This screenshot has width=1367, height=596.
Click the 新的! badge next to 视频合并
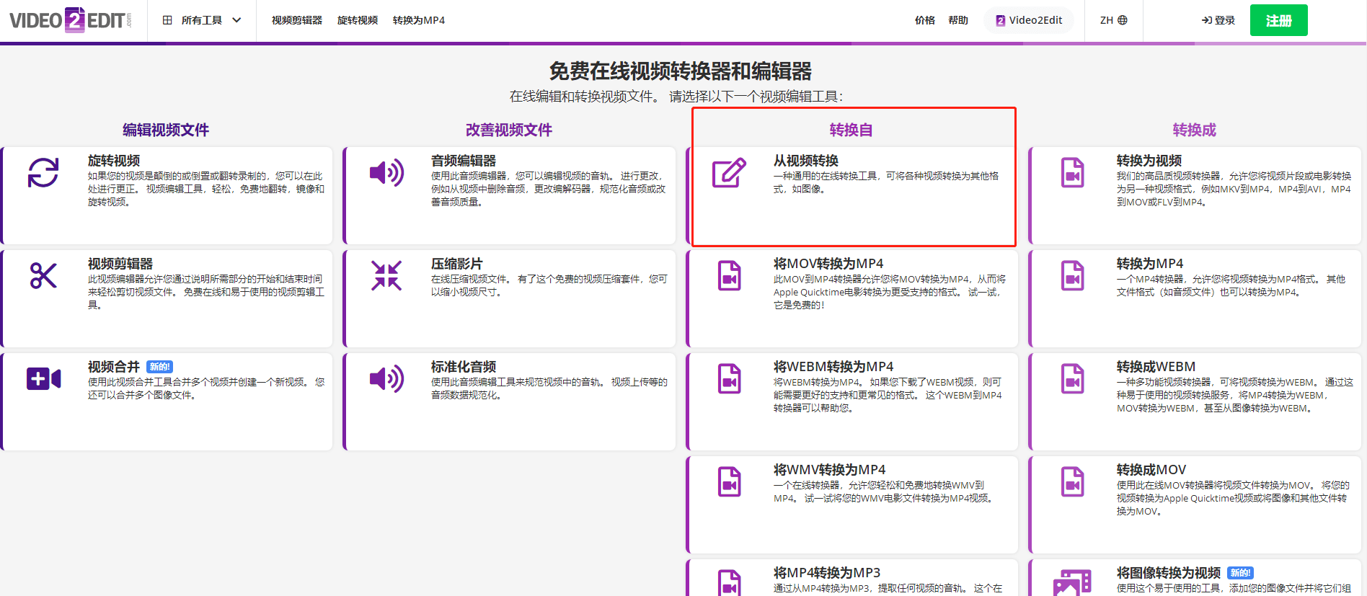pyautogui.click(x=159, y=367)
